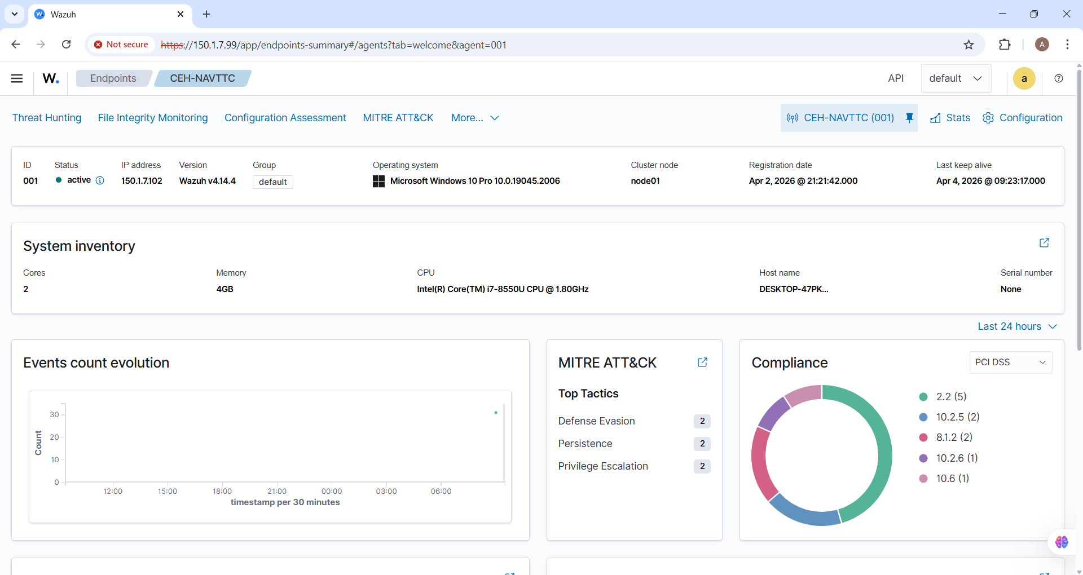Click the browser address bar URL

(x=350, y=45)
